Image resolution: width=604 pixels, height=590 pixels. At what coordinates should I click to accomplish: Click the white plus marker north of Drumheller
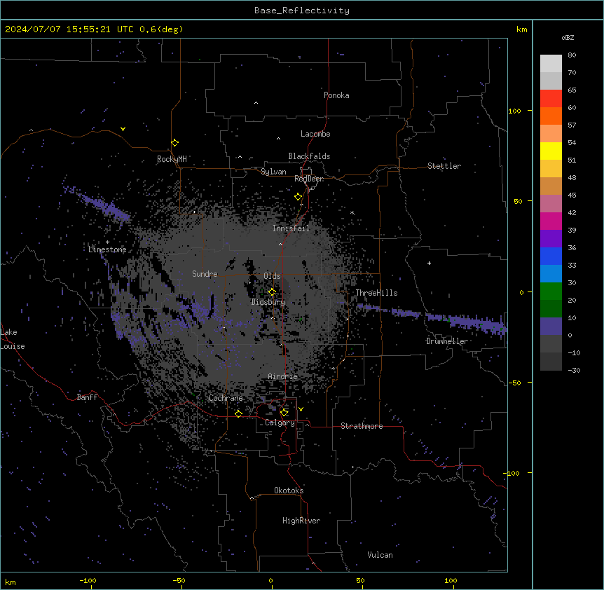click(429, 263)
